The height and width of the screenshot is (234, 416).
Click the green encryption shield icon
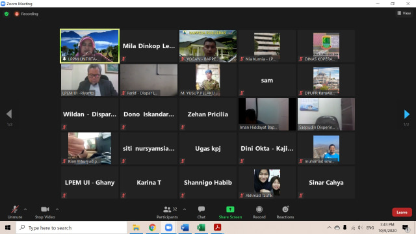click(6, 14)
